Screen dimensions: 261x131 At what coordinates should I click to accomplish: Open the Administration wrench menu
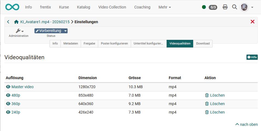(x=20, y=31)
